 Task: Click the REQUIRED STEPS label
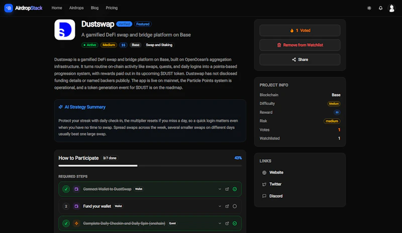point(73,177)
